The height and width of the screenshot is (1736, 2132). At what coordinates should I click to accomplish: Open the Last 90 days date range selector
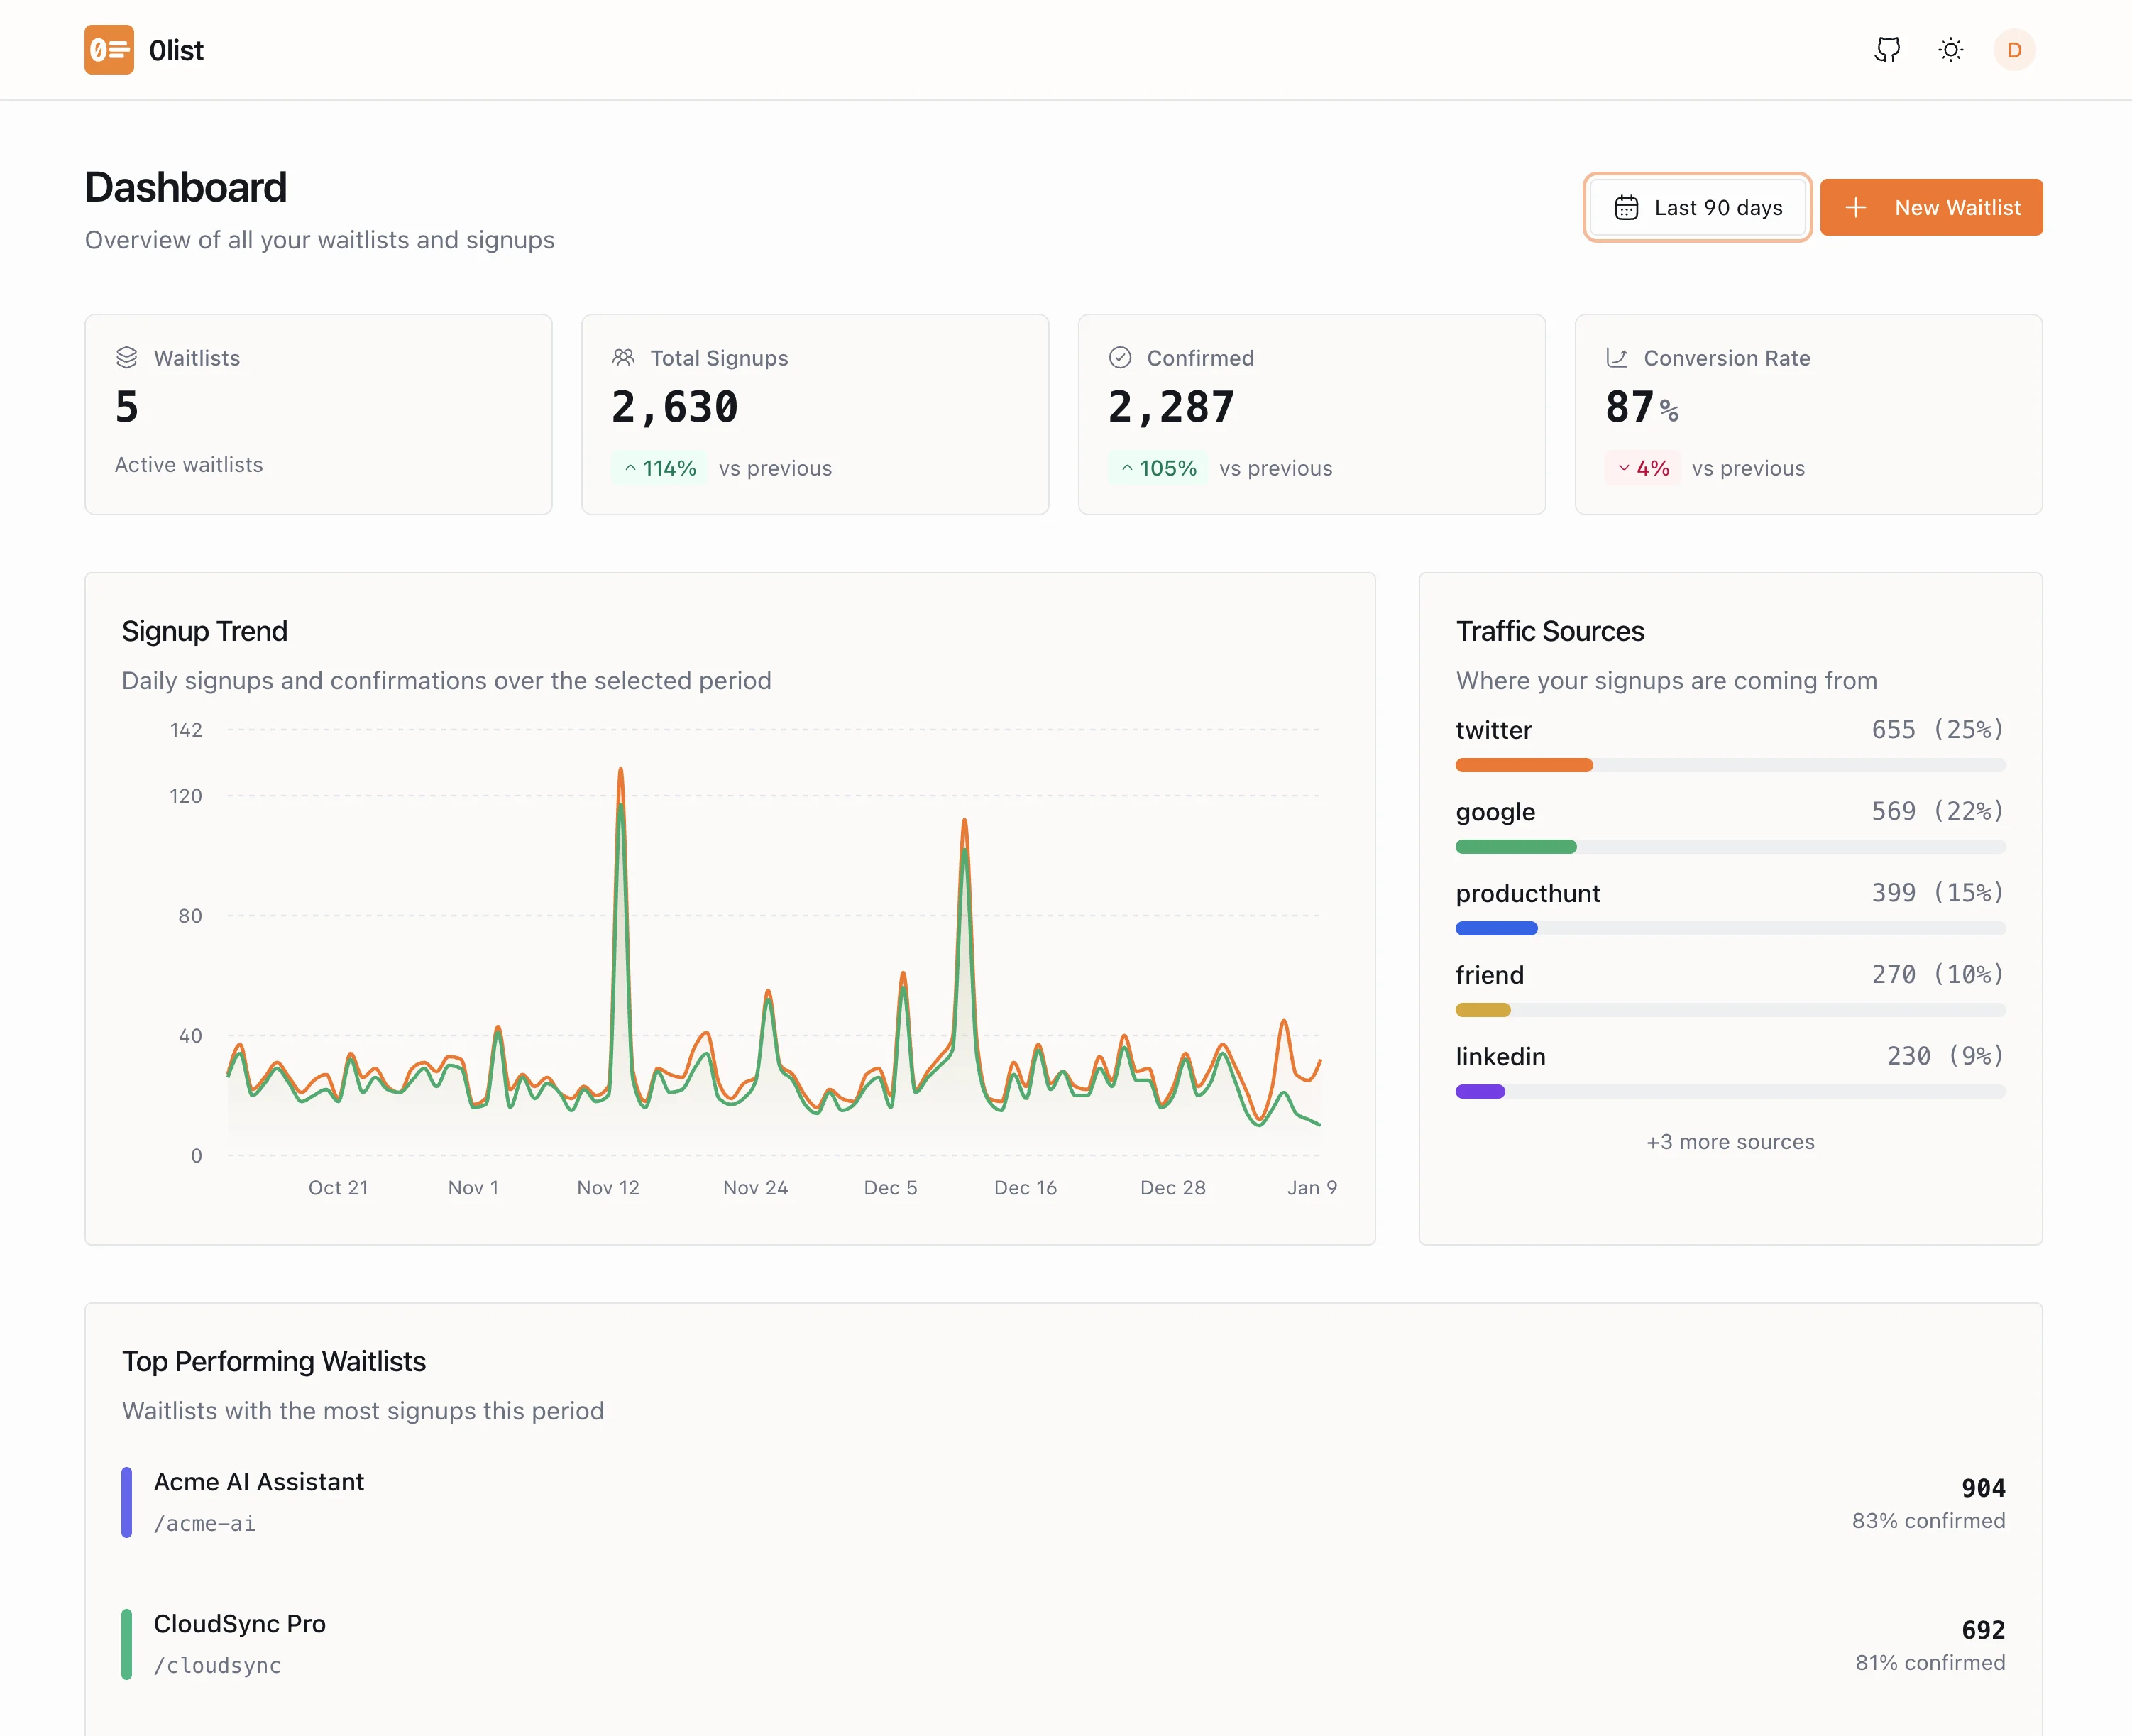tap(1697, 207)
